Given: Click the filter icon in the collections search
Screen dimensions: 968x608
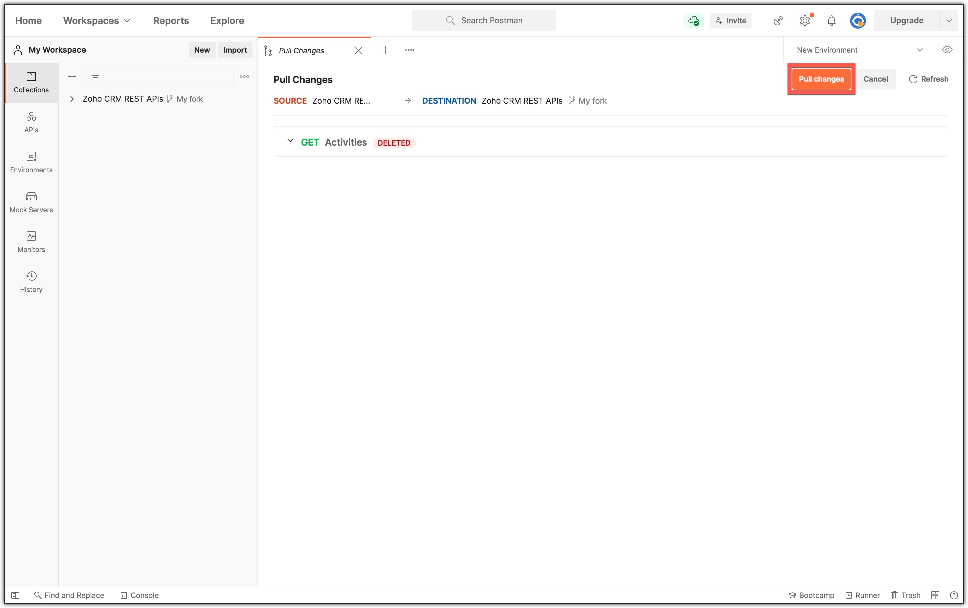Looking at the screenshot, I should point(95,76).
